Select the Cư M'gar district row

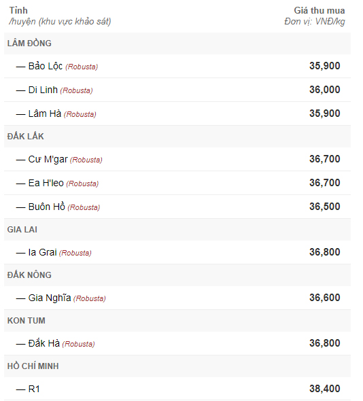[x=177, y=159]
